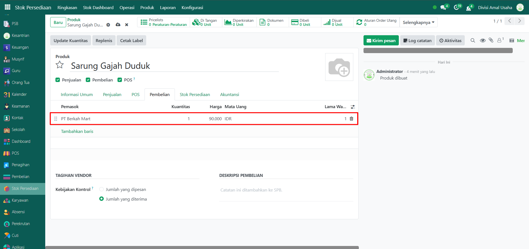Open the attachments paperclip icon

tap(491, 40)
